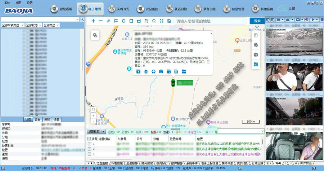The width and height of the screenshot is (324, 171).
Task: Check the select-all box in 序号 header
Action: pyautogui.click(x=89, y=139)
